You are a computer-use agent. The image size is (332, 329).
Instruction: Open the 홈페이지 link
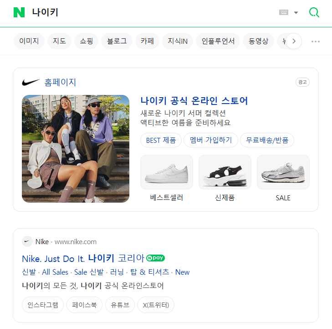tap(60, 82)
